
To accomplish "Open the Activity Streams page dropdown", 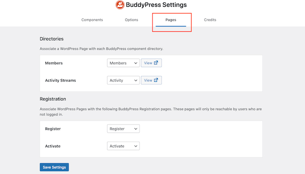I will tap(123, 80).
